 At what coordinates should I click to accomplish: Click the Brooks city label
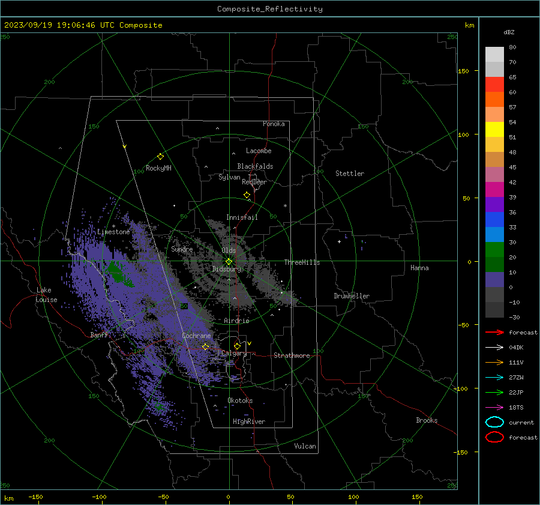pos(427,420)
